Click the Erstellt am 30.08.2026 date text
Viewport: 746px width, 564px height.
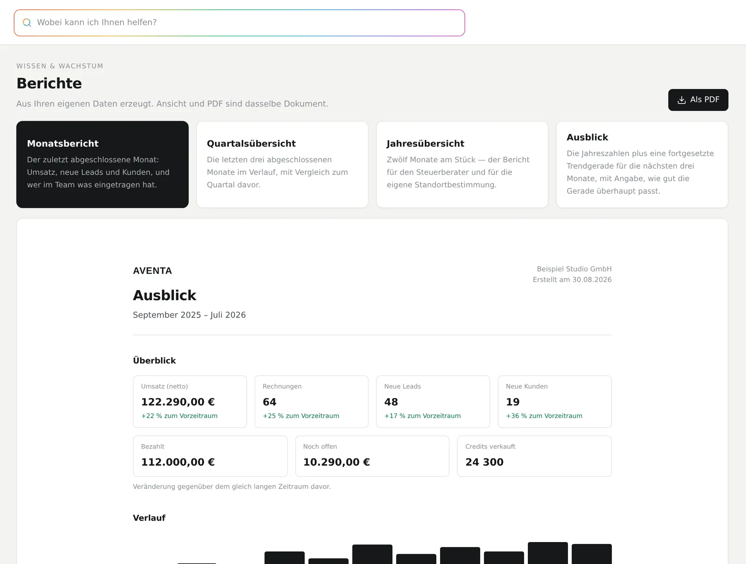[x=572, y=280]
